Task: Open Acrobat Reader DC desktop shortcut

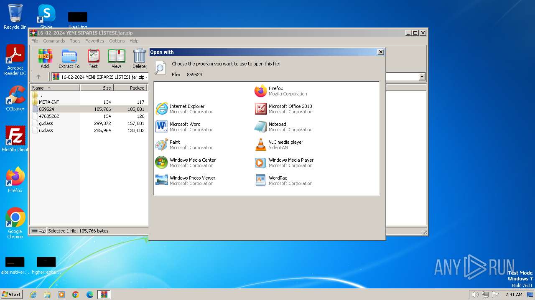Action: 15,60
